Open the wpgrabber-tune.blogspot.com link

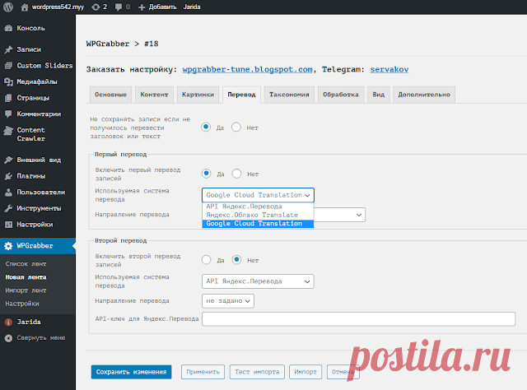pyautogui.click(x=247, y=70)
